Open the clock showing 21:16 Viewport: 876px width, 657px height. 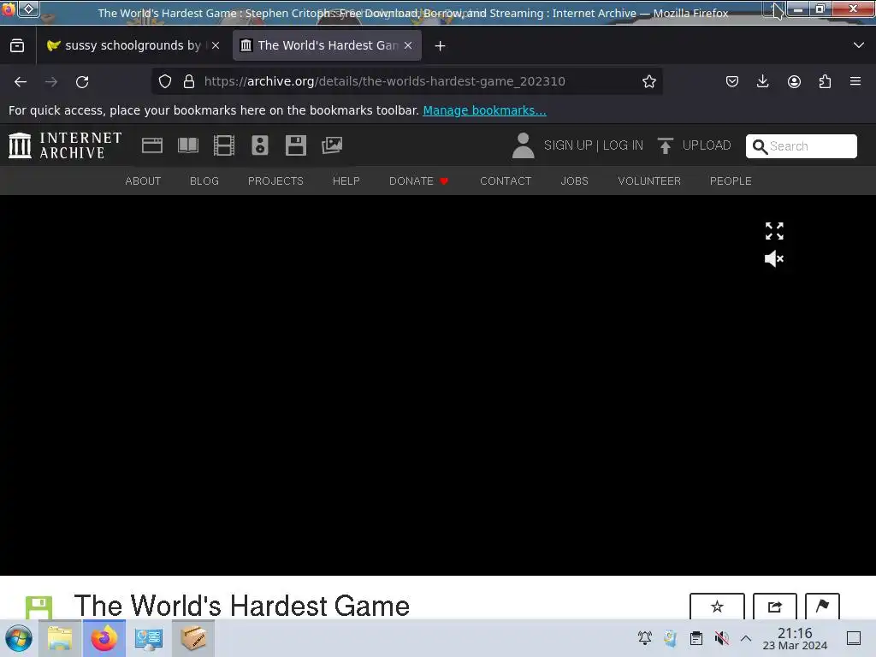pyautogui.click(x=795, y=639)
